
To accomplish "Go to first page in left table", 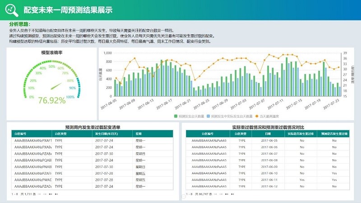I will [x=39, y=194].
